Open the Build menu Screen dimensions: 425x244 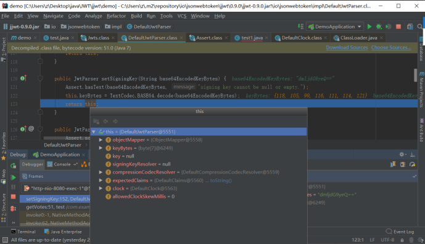136,16
